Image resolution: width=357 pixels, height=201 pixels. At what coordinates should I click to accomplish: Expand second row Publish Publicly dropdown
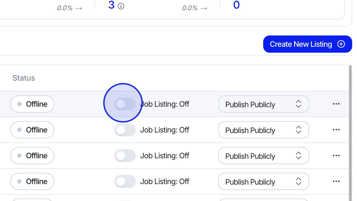coord(263,130)
